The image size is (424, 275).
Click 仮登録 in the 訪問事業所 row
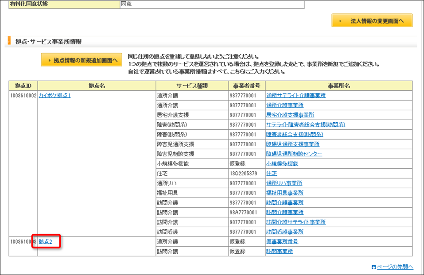(x=237, y=251)
